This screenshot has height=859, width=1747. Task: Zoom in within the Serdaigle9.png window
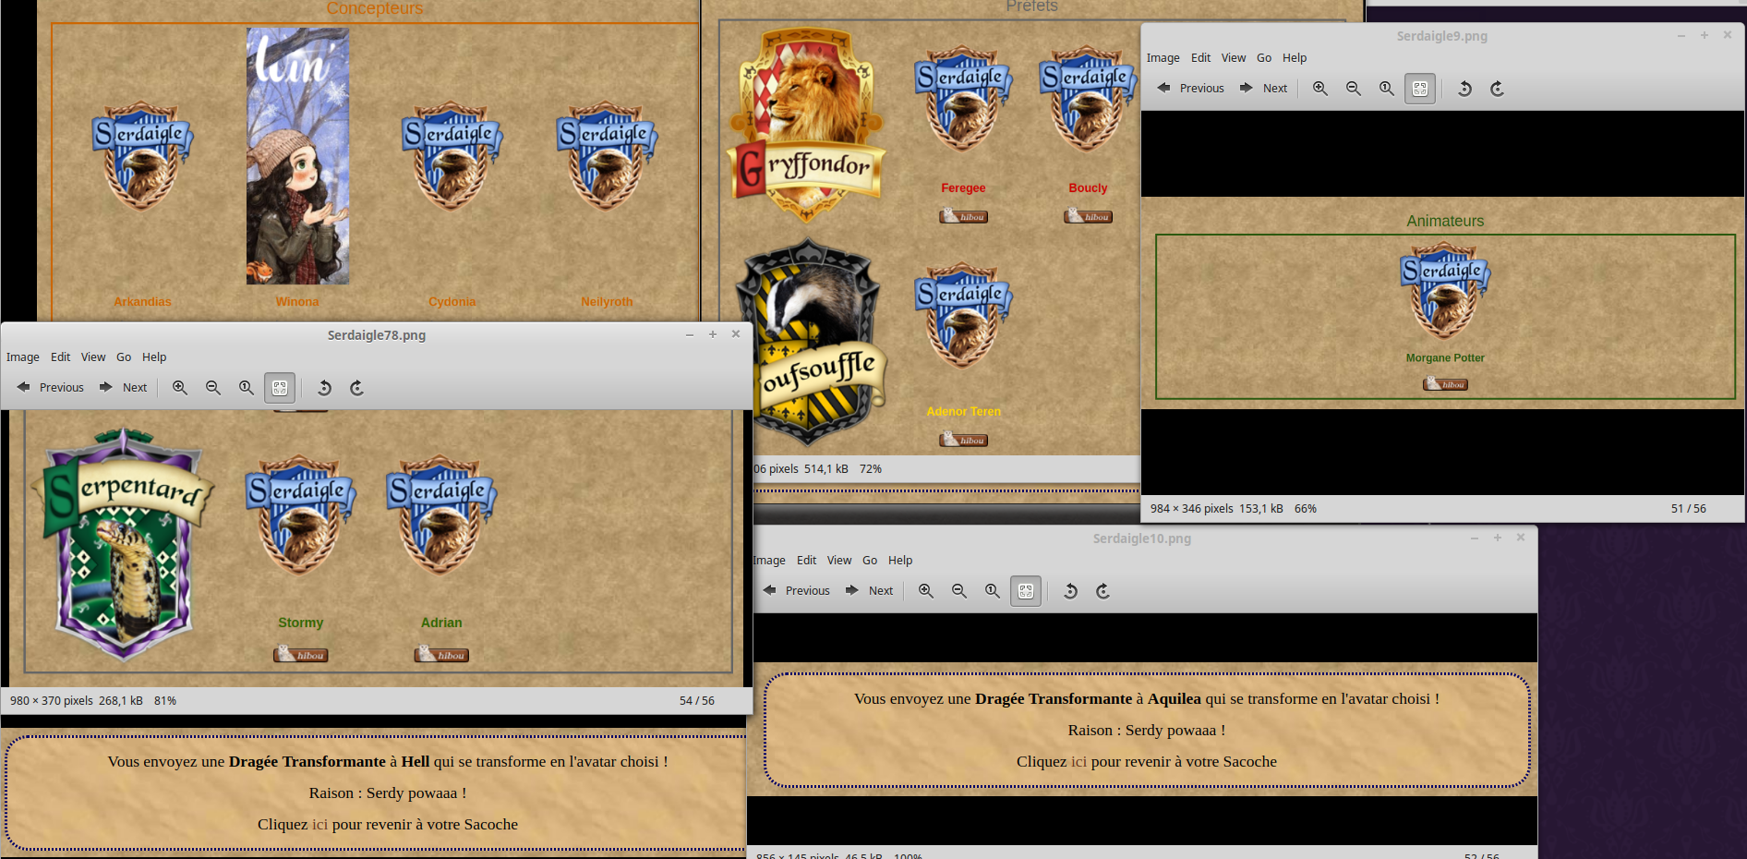point(1320,89)
